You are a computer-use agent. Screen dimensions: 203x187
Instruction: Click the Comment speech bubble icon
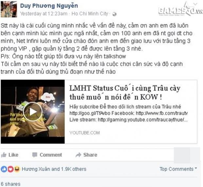tap(35, 155)
